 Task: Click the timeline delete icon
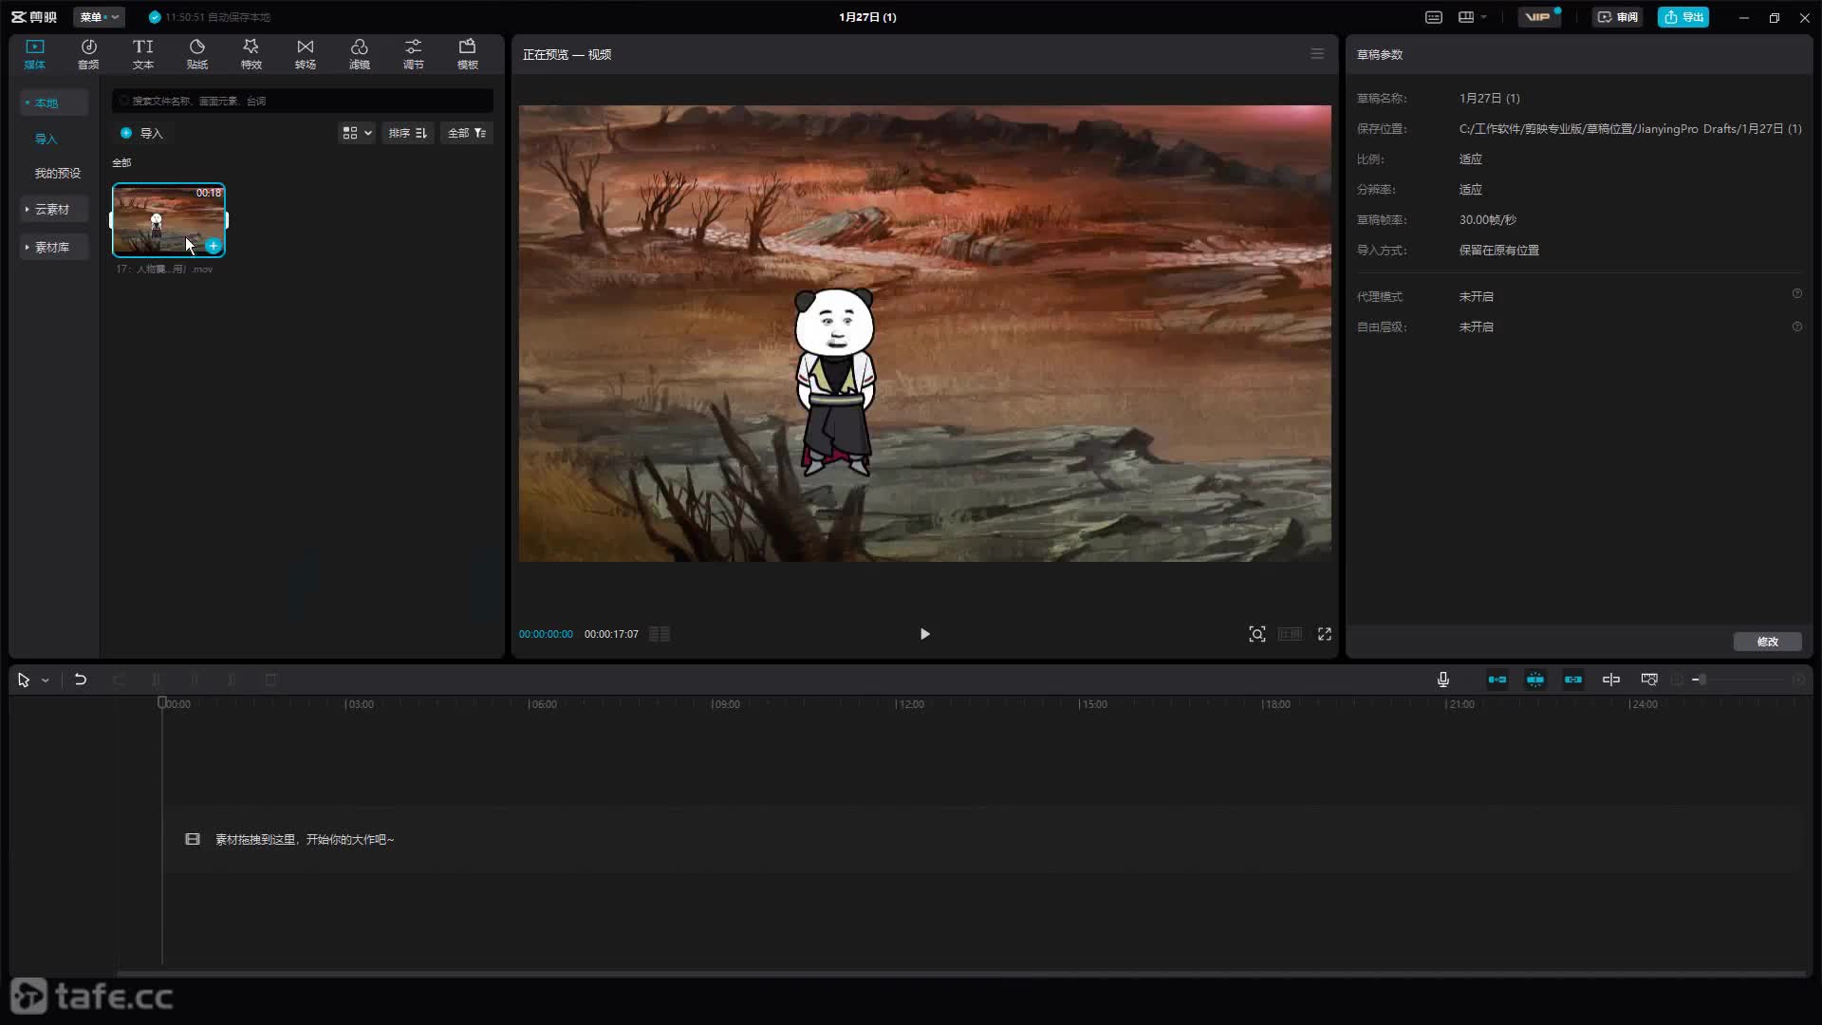pos(270,680)
